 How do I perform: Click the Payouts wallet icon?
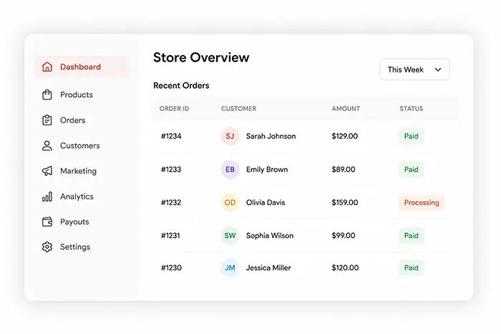coord(47,222)
